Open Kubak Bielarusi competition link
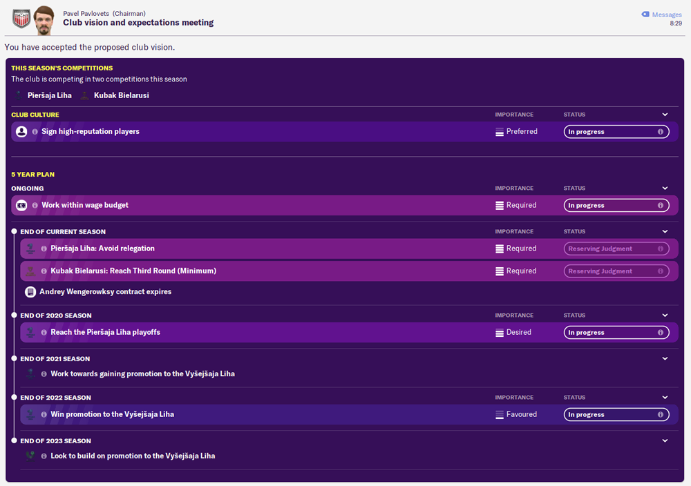This screenshot has height=486, width=691. 121,95
